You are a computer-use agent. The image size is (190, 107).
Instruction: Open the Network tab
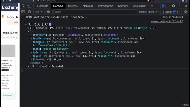(88, 6)
